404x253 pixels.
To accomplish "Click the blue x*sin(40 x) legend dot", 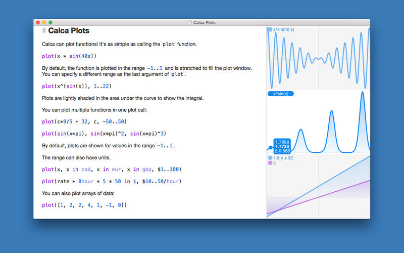I will [270, 29].
